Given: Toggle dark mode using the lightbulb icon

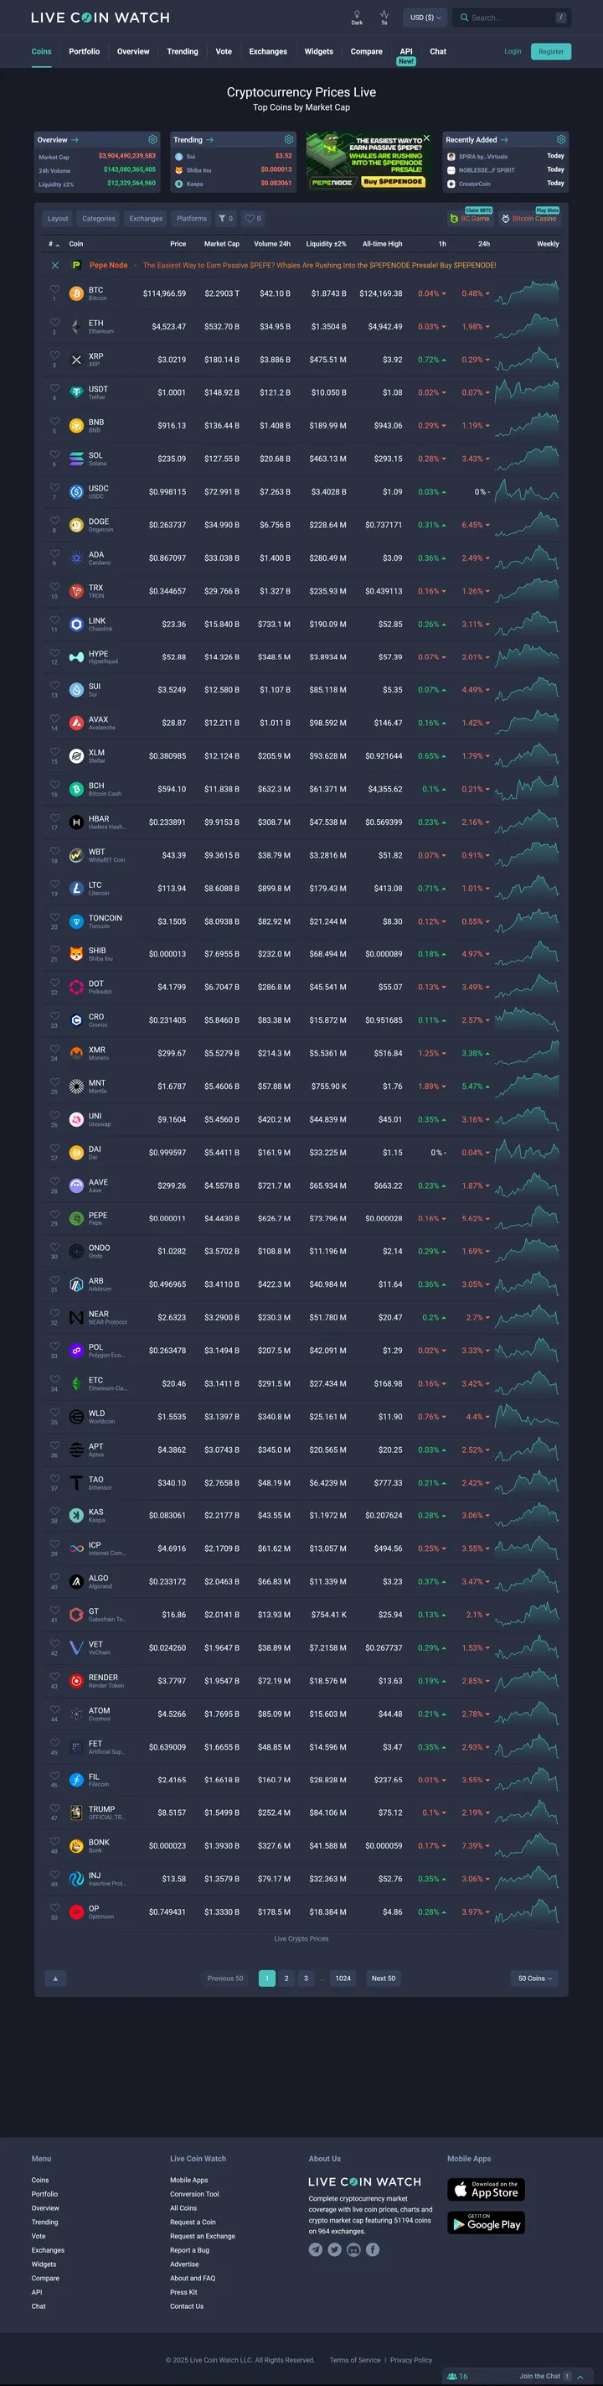Looking at the screenshot, I should pyautogui.click(x=357, y=16).
